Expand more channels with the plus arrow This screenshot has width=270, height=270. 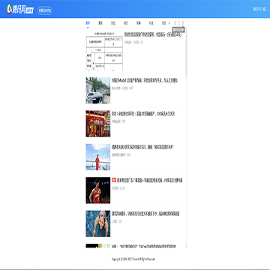[x=169, y=23]
